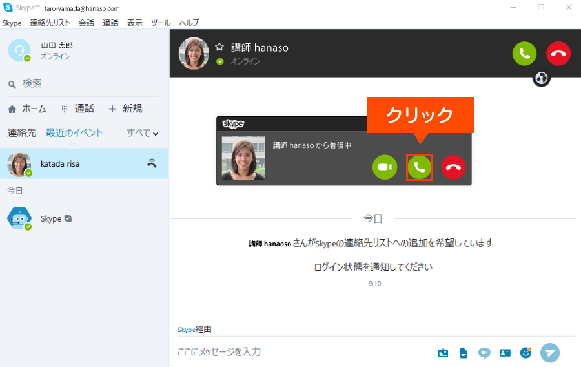The image size is (581, 367).
Task: Click the Skype logo in the title bar
Action: pos(8,7)
